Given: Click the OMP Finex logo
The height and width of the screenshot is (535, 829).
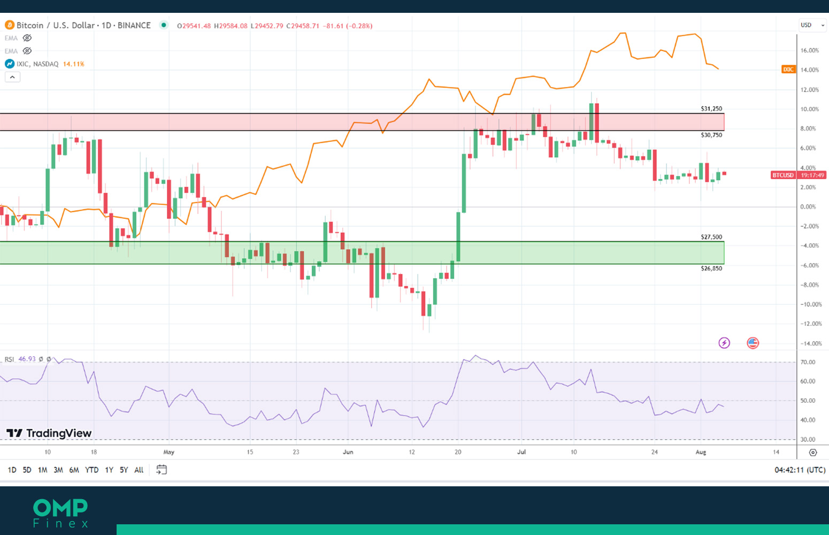Looking at the screenshot, I should point(60,514).
